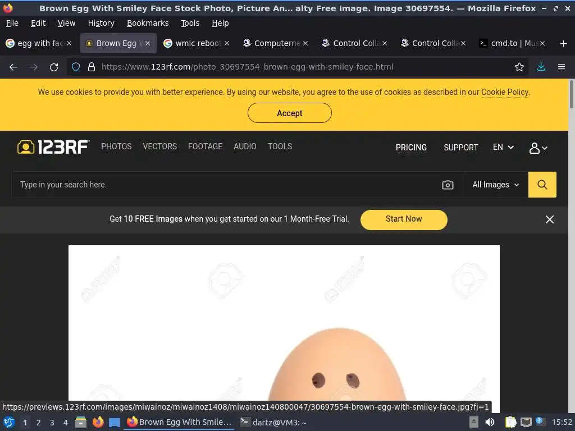The height and width of the screenshot is (431, 575).
Task: Switch to workspace 2
Action: click(x=38, y=423)
